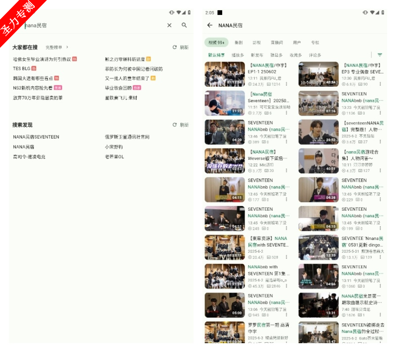Open three-dot menu of the 945-view video
396x352 pixels.
[286, 315]
